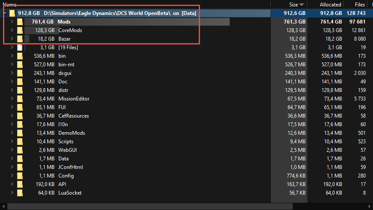This screenshot has width=373, height=210.
Task: Click the 128 743 files count
Action: pyautogui.click(x=356, y=13)
